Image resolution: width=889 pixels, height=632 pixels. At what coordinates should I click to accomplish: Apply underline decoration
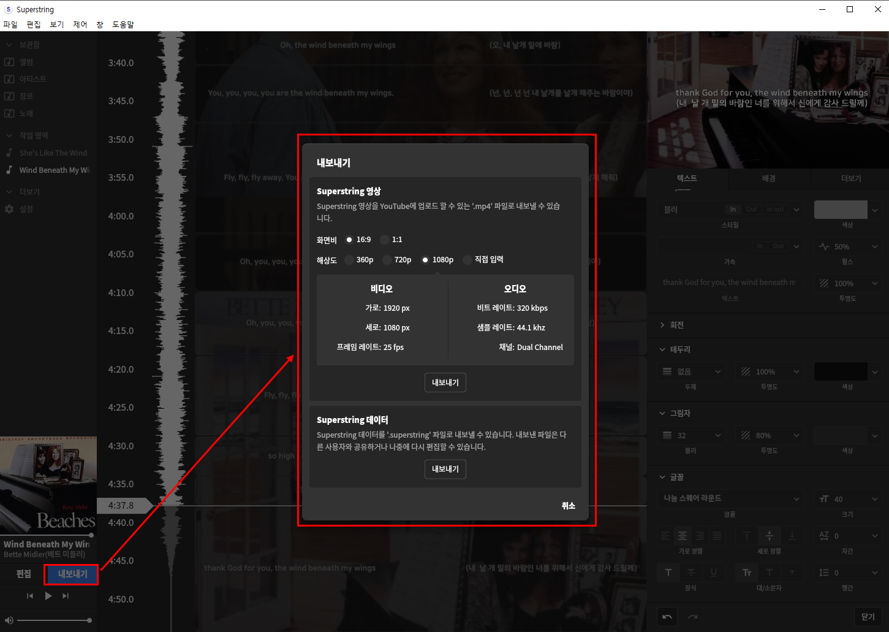pos(714,573)
